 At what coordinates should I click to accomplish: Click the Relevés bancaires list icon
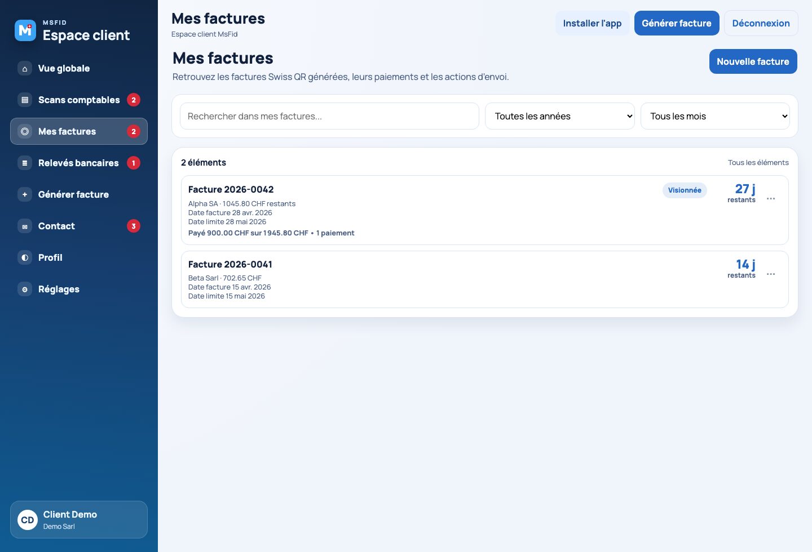25,163
